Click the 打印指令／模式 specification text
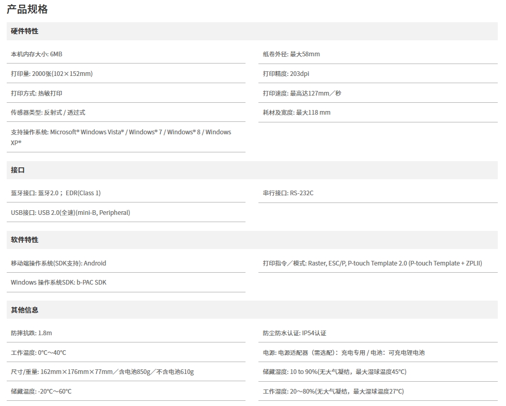This screenshot has width=506, height=406. 372,263
